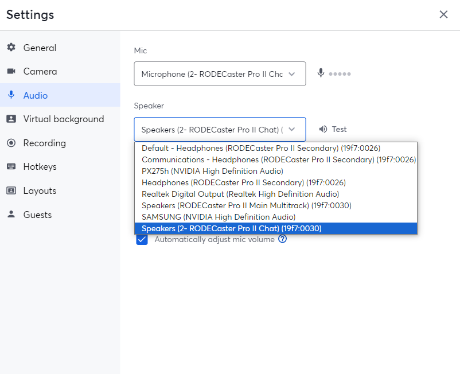Image resolution: width=460 pixels, height=374 pixels.
Task: Go to Guests settings
Action: pos(60,215)
